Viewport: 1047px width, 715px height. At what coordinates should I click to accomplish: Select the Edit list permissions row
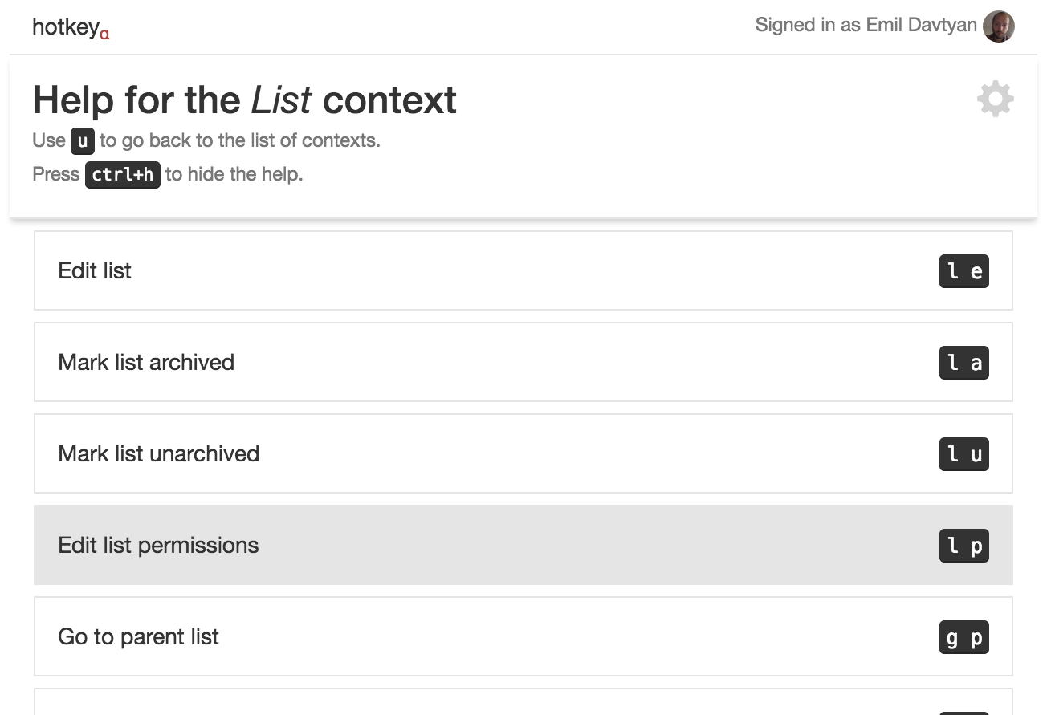[482, 545]
